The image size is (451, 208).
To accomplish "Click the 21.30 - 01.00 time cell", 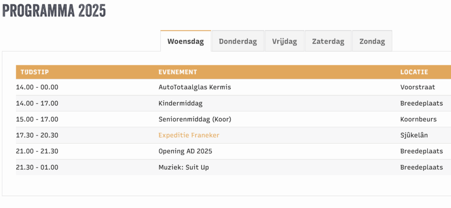I will 37,167.
